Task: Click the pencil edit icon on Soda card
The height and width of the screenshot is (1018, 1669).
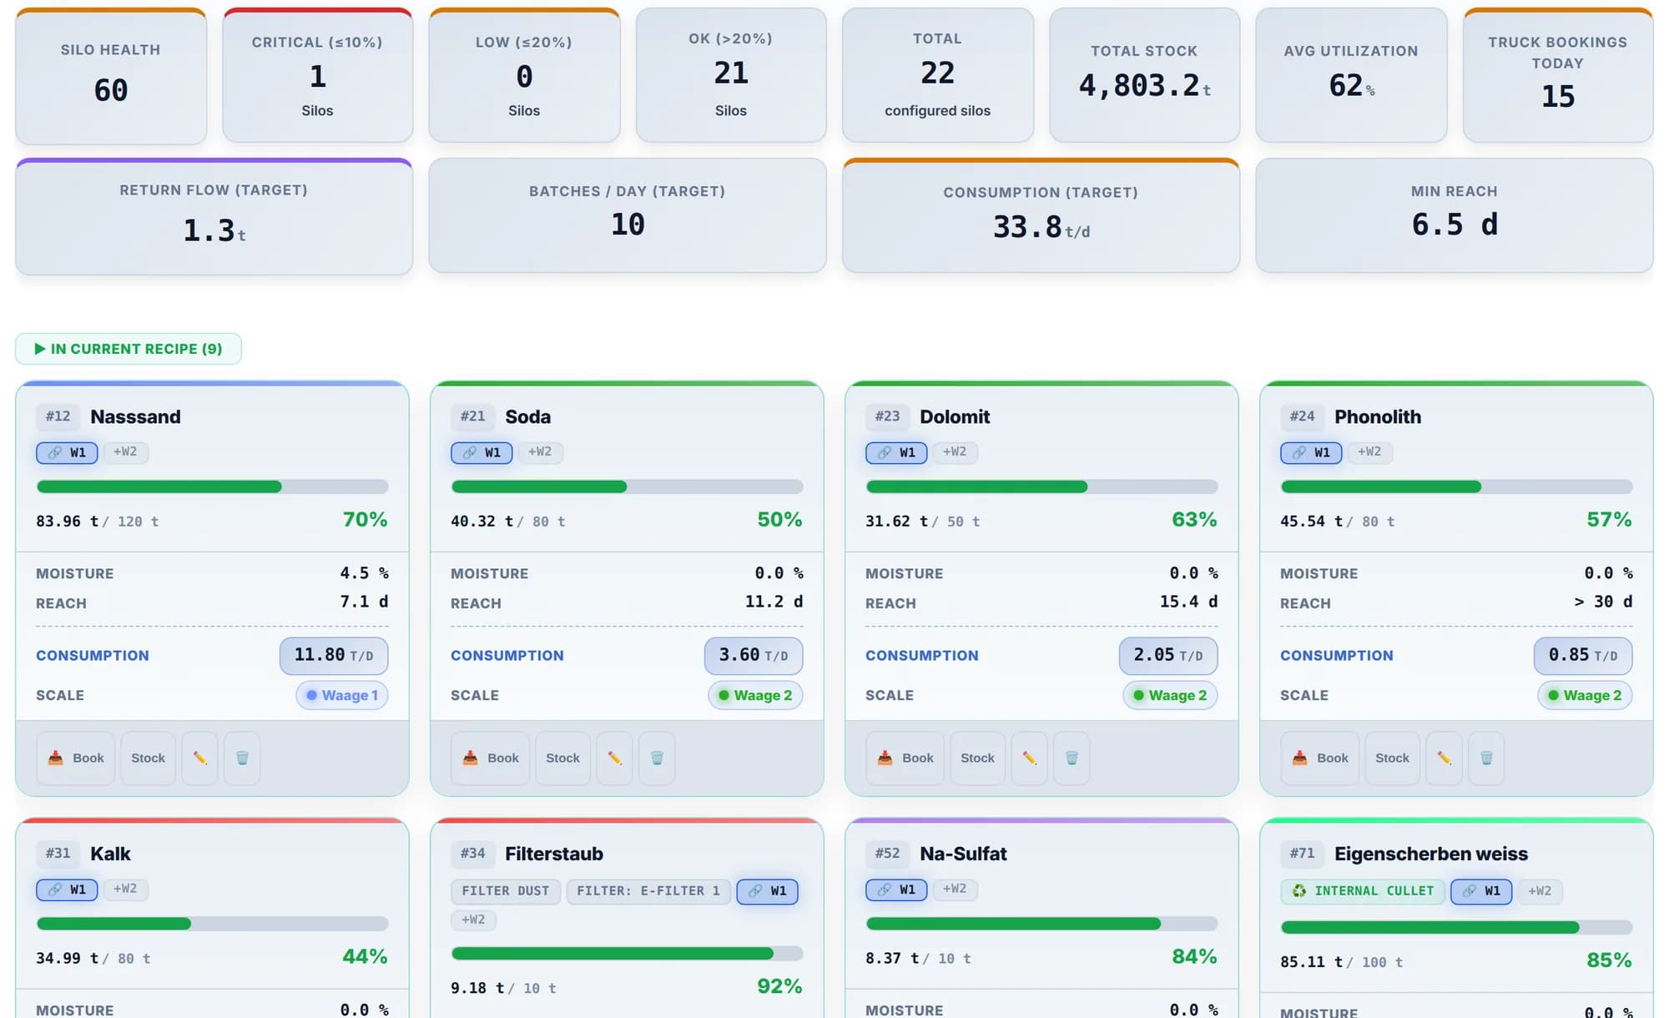Action: point(614,758)
